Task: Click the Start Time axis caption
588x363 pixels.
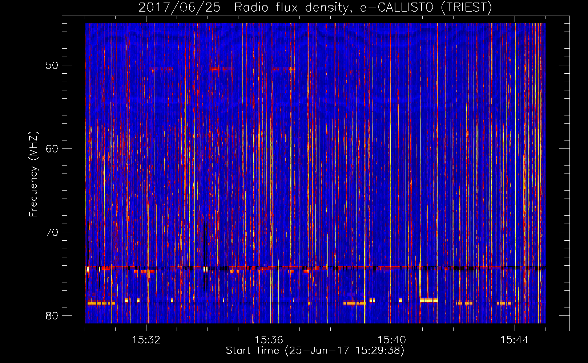Action: 315,351
